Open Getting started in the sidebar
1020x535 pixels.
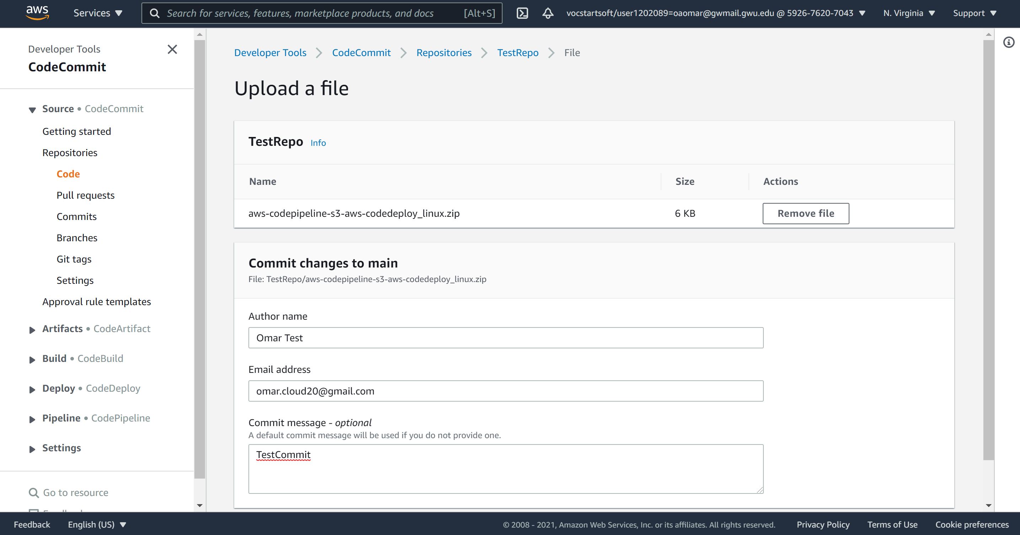click(x=76, y=131)
